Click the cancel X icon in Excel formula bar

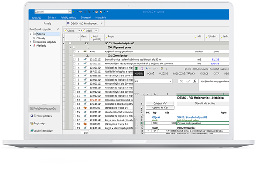(x=181, y=81)
